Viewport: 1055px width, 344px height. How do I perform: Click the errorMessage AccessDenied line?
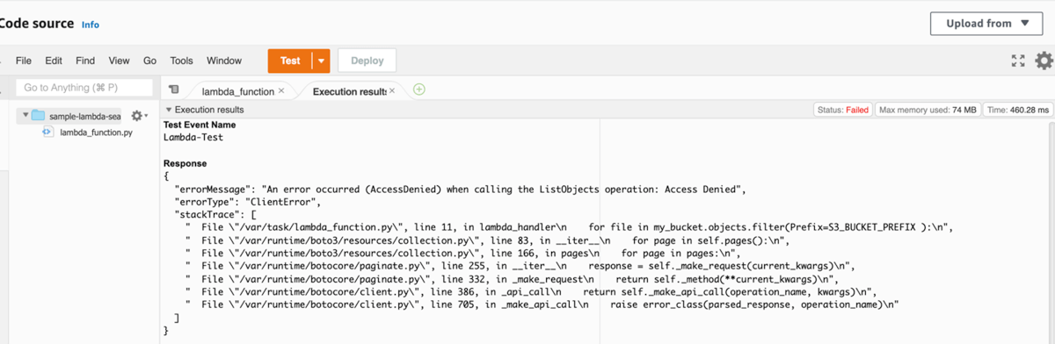[x=461, y=190]
